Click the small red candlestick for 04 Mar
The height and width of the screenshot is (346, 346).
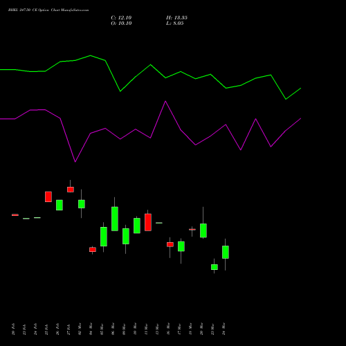[93, 250]
